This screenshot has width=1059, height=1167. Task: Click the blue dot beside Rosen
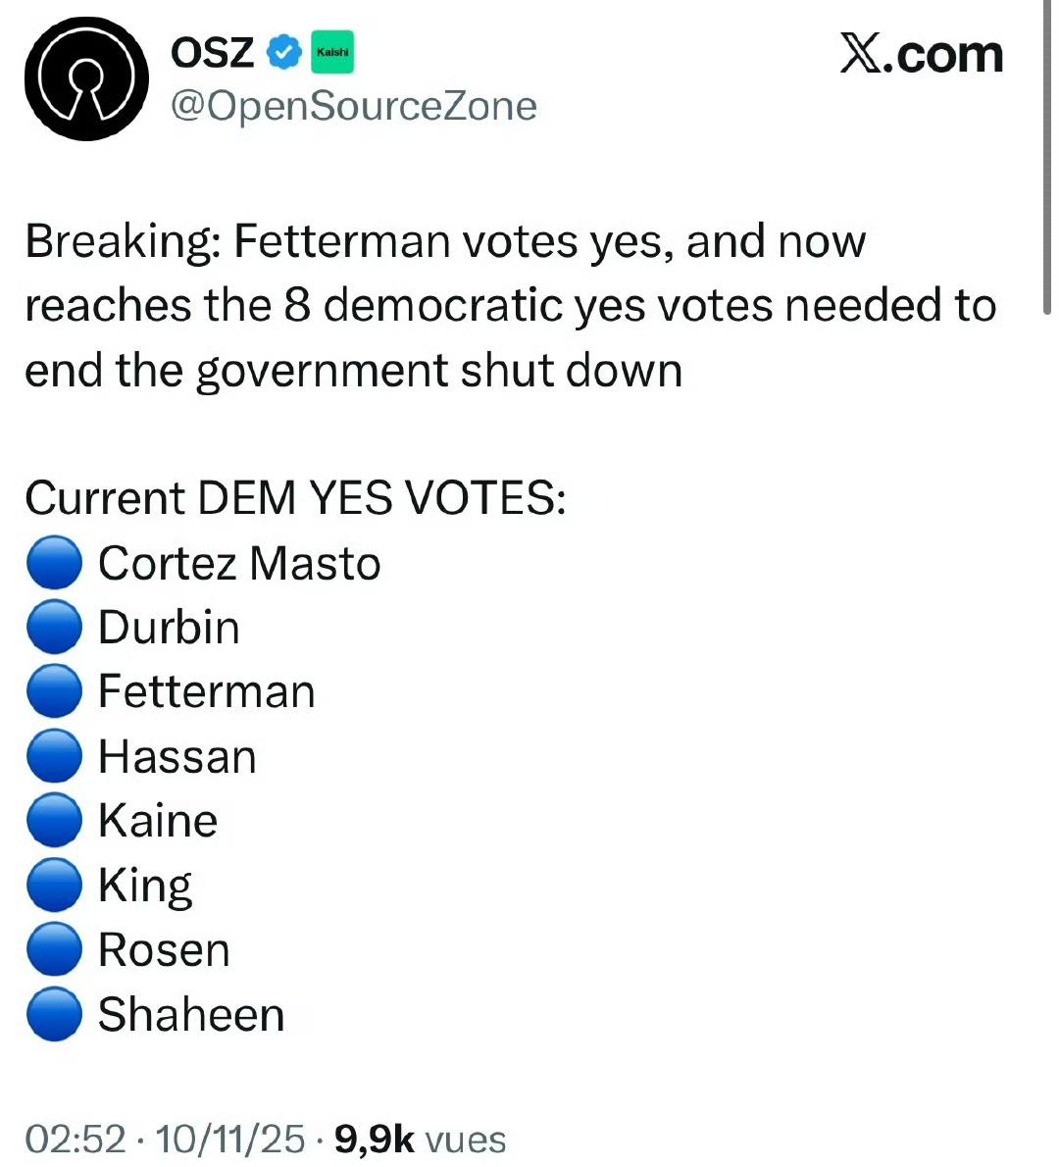[54, 950]
